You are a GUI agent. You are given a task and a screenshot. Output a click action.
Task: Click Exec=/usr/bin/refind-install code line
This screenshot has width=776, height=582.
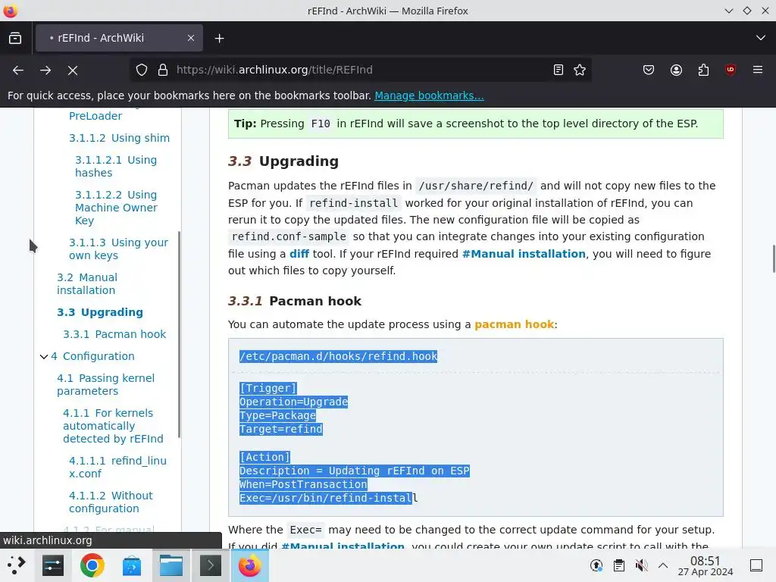pos(329,498)
